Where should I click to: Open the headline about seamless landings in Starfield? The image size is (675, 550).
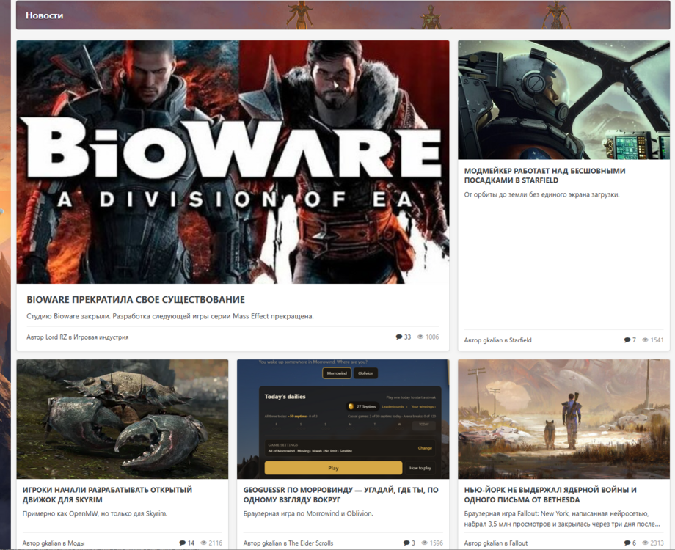(x=544, y=175)
